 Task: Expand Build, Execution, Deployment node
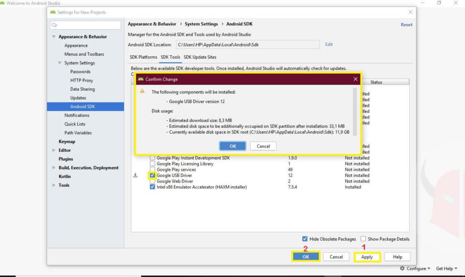pos(54,168)
